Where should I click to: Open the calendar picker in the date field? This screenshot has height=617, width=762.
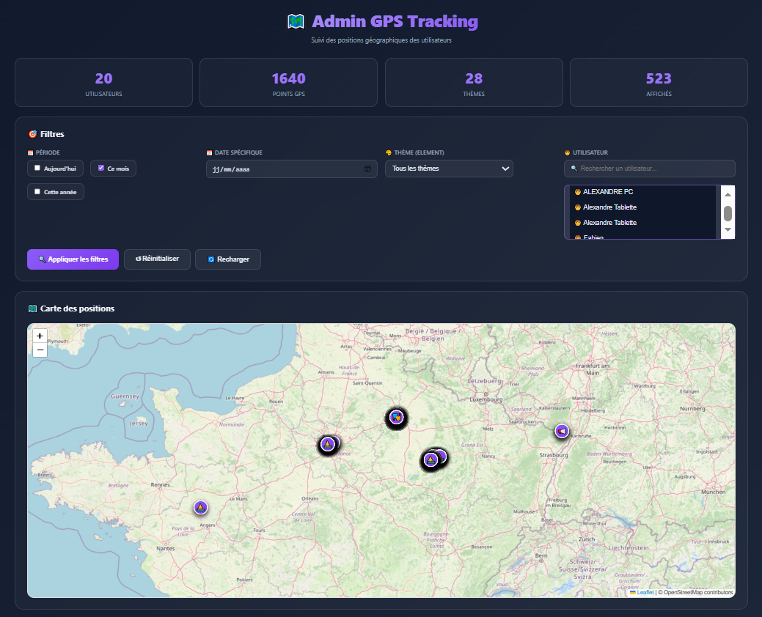tap(368, 169)
